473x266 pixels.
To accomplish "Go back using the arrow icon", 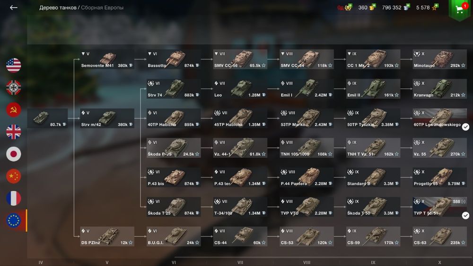I will (14, 8).
